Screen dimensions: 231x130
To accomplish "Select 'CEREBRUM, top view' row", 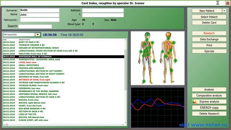I will [x=64, y=88].
